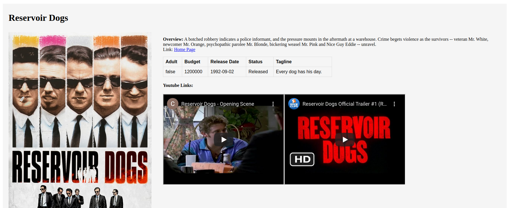Click the 'Reservoir Dogs - Opening Scene' video title
The width and height of the screenshot is (513, 208).
tap(218, 104)
